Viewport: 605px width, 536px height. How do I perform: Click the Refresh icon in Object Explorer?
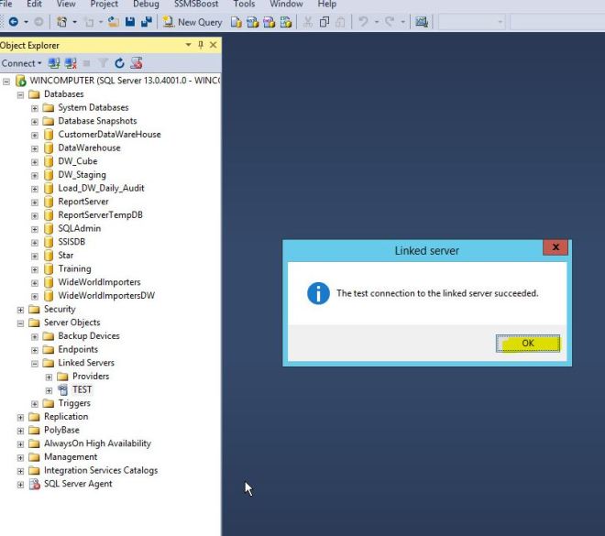click(119, 63)
